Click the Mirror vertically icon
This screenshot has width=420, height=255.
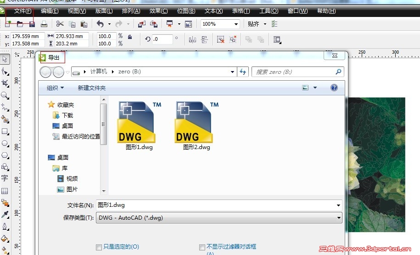(x=205, y=39)
